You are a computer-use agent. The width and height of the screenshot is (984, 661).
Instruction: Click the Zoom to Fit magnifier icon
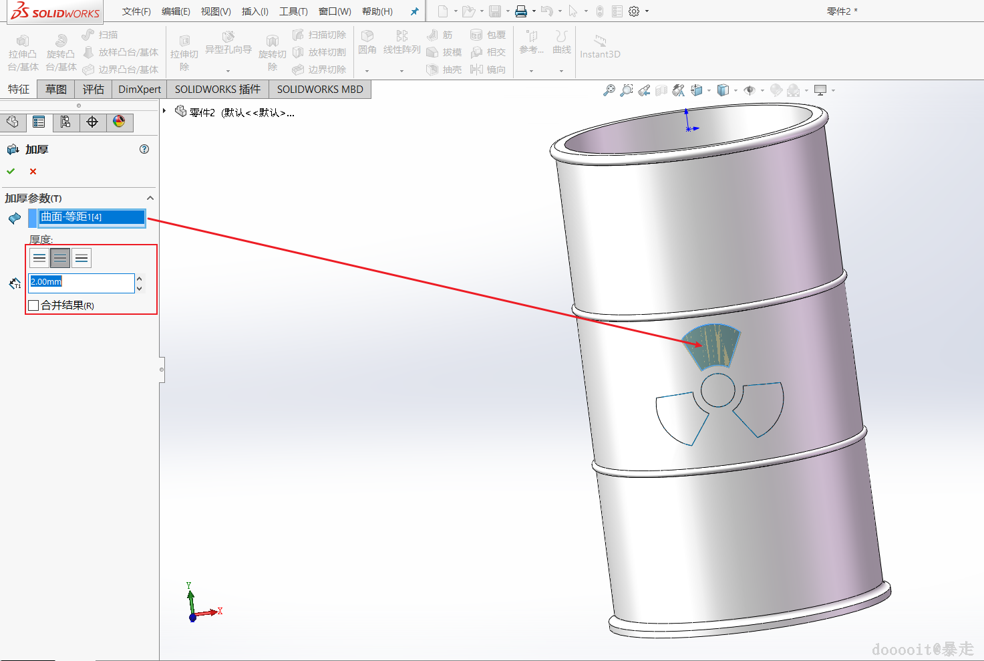coord(609,90)
